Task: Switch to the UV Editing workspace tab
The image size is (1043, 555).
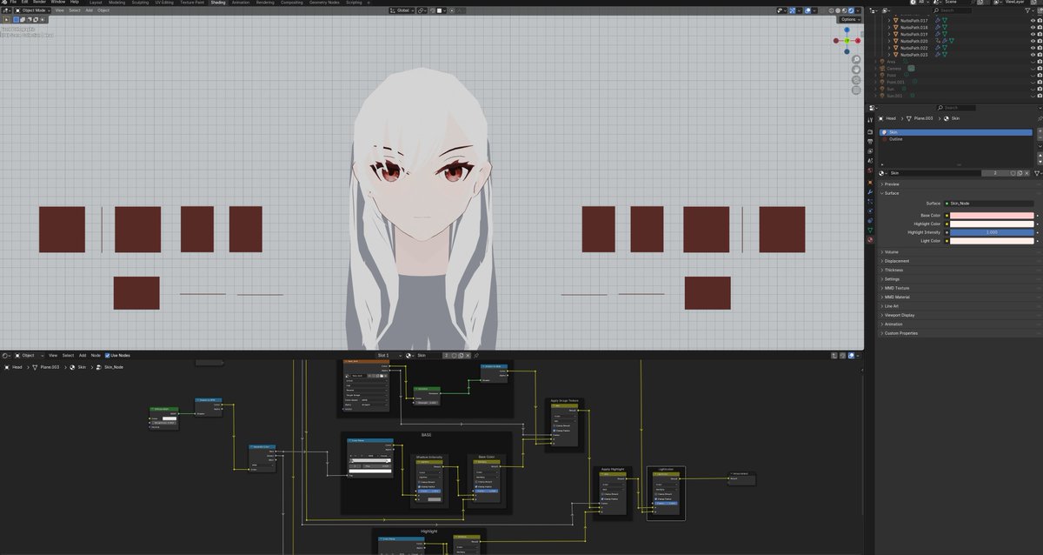Action: 164,3
